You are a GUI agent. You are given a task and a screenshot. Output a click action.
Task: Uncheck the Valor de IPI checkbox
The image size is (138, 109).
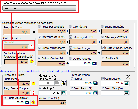70,26
